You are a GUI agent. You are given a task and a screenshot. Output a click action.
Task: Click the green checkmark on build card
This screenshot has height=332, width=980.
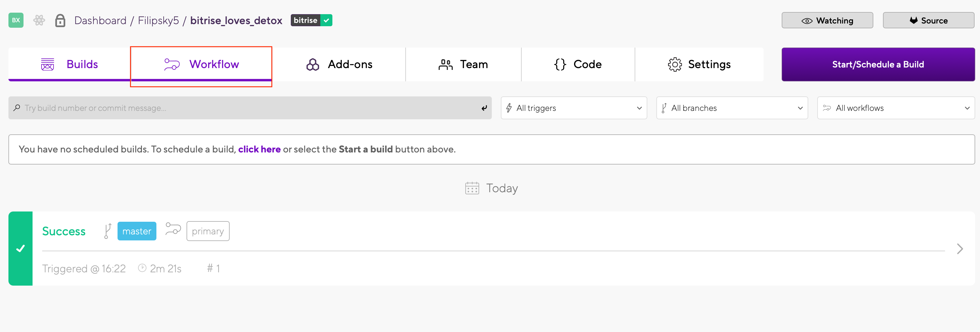click(x=20, y=248)
